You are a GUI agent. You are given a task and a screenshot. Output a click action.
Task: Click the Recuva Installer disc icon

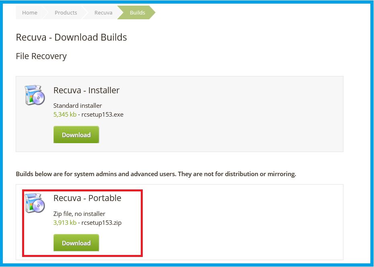35,95
